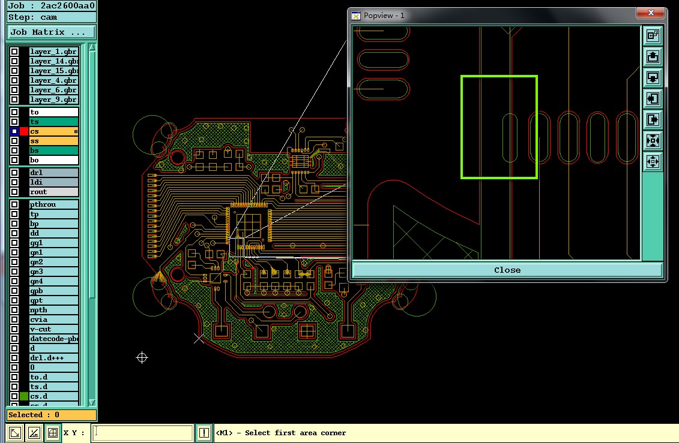Image resolution: width=679 pixels, height=443 pixels.
Task: Toggle checkbox for layer_14.gbr
Action: pos(14,61)
